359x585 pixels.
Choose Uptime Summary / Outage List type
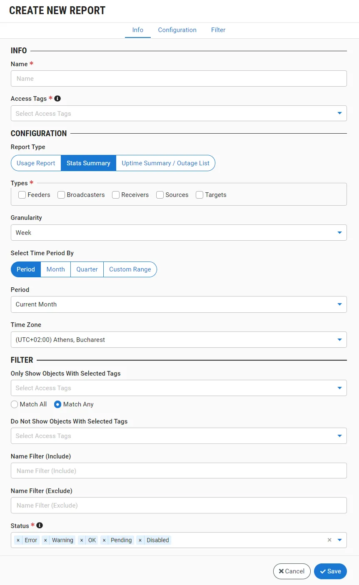(x=165, y=163)
